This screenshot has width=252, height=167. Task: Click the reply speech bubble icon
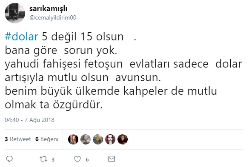(9, 159)
